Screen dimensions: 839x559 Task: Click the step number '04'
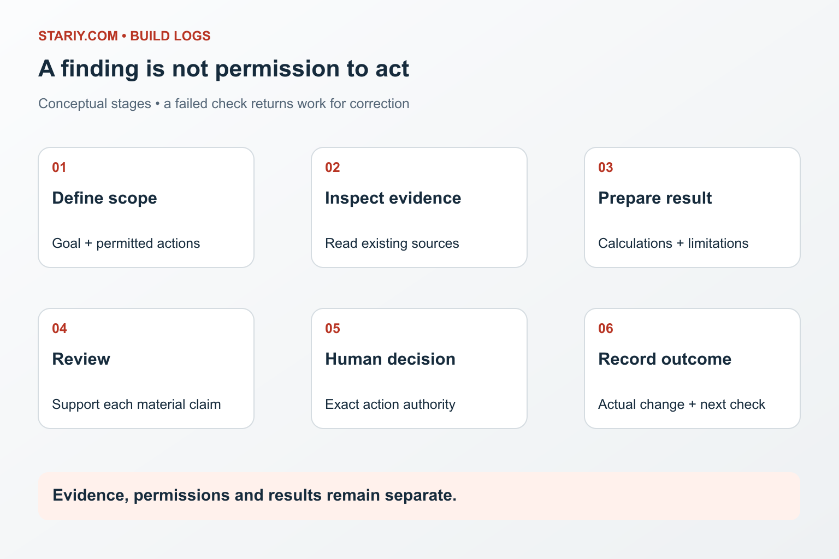click(x=59, y=329)
